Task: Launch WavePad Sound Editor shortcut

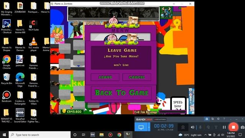Action: click(20, 116)
